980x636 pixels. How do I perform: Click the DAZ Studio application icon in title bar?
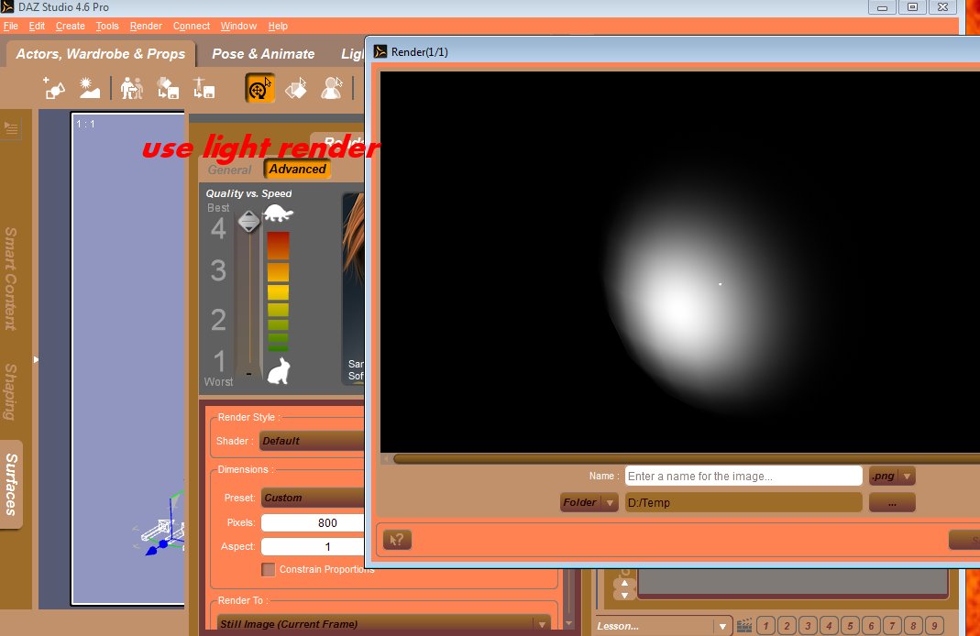coord(6,6)
